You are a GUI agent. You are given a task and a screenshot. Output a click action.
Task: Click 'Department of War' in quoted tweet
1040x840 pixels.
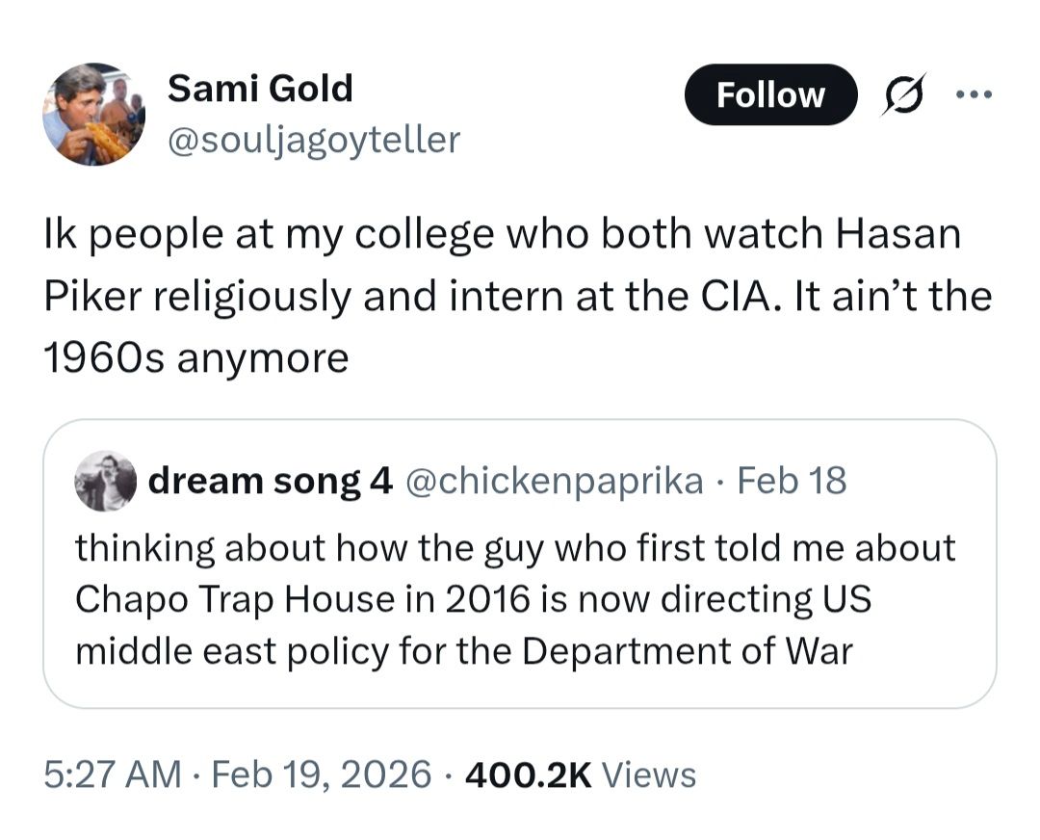(688, 651)
